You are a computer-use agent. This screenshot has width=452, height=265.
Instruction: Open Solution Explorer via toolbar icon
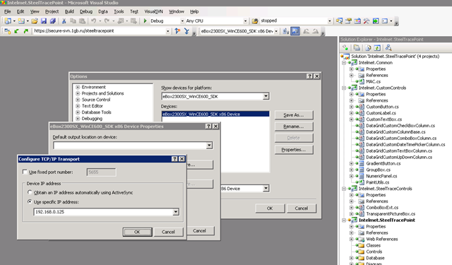coord(339,20)
